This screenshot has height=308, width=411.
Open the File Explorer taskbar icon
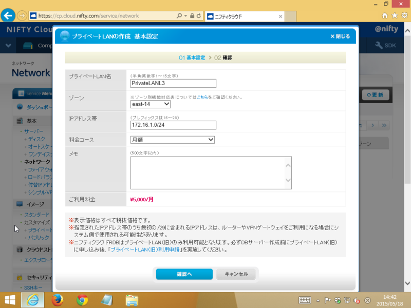[x=132, y=300]
